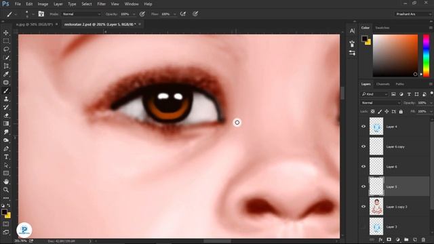
Task: Toggle lock position
Action: click(387, 111)
